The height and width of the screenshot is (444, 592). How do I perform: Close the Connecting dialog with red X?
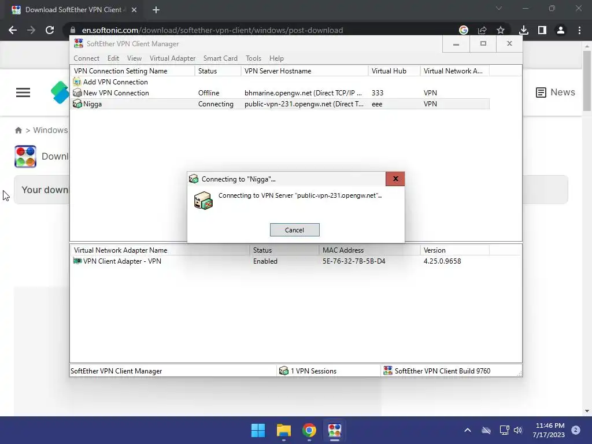coord(395,179)
